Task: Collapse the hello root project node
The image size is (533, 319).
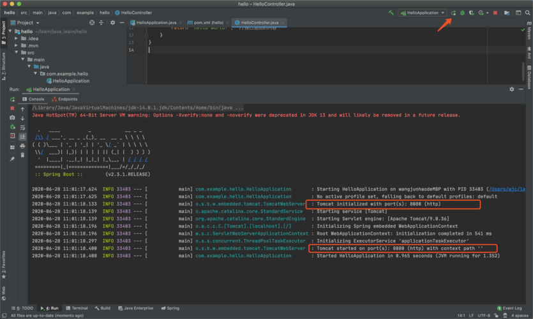Action: click(10, 31)
